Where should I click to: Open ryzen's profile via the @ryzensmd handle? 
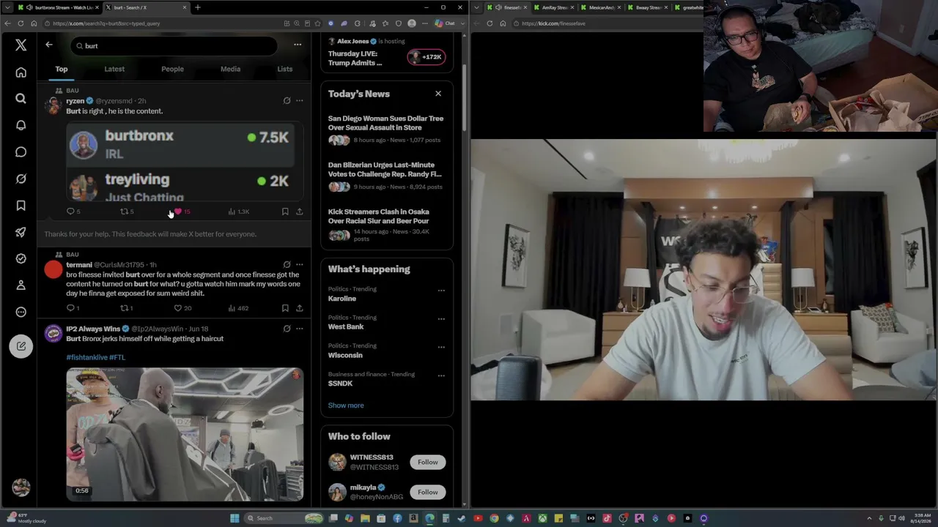point(114,101)
